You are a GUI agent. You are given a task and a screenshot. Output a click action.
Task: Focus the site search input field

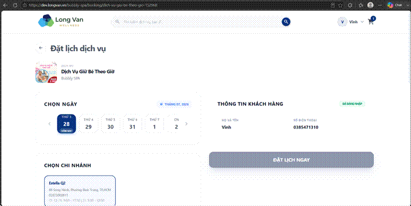[201, 22]
